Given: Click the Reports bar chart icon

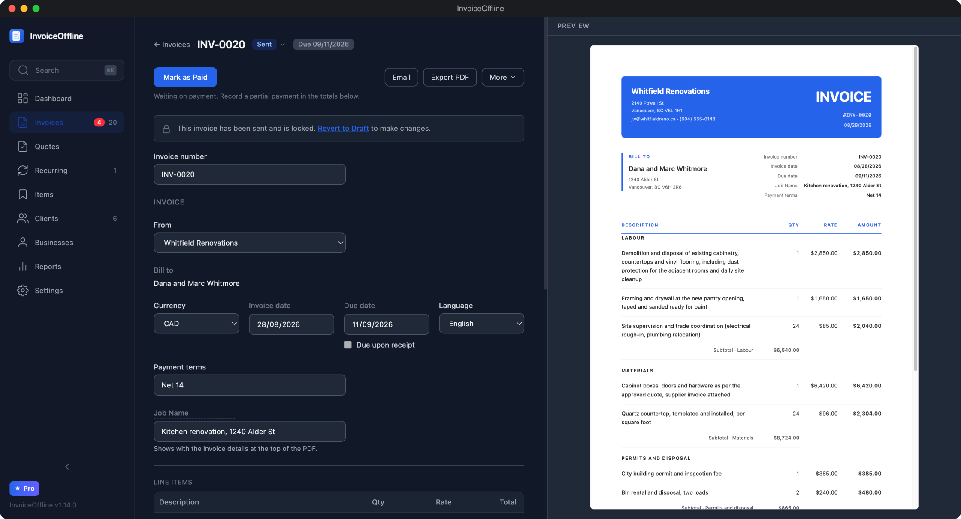Looking at the screenshot, I should 23,267.
